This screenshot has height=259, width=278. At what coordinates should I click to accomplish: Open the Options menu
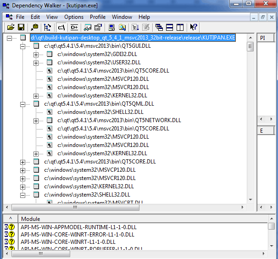click(x=74, y=17)
